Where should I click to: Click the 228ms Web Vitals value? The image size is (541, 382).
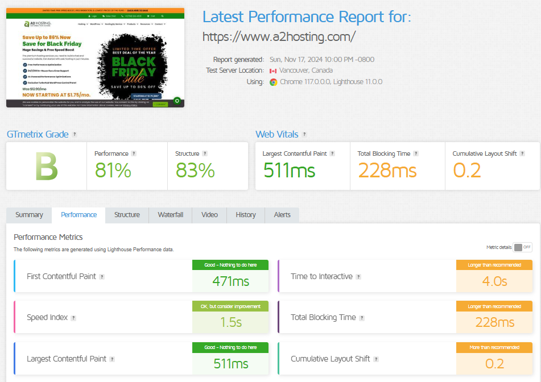(387, 171)
